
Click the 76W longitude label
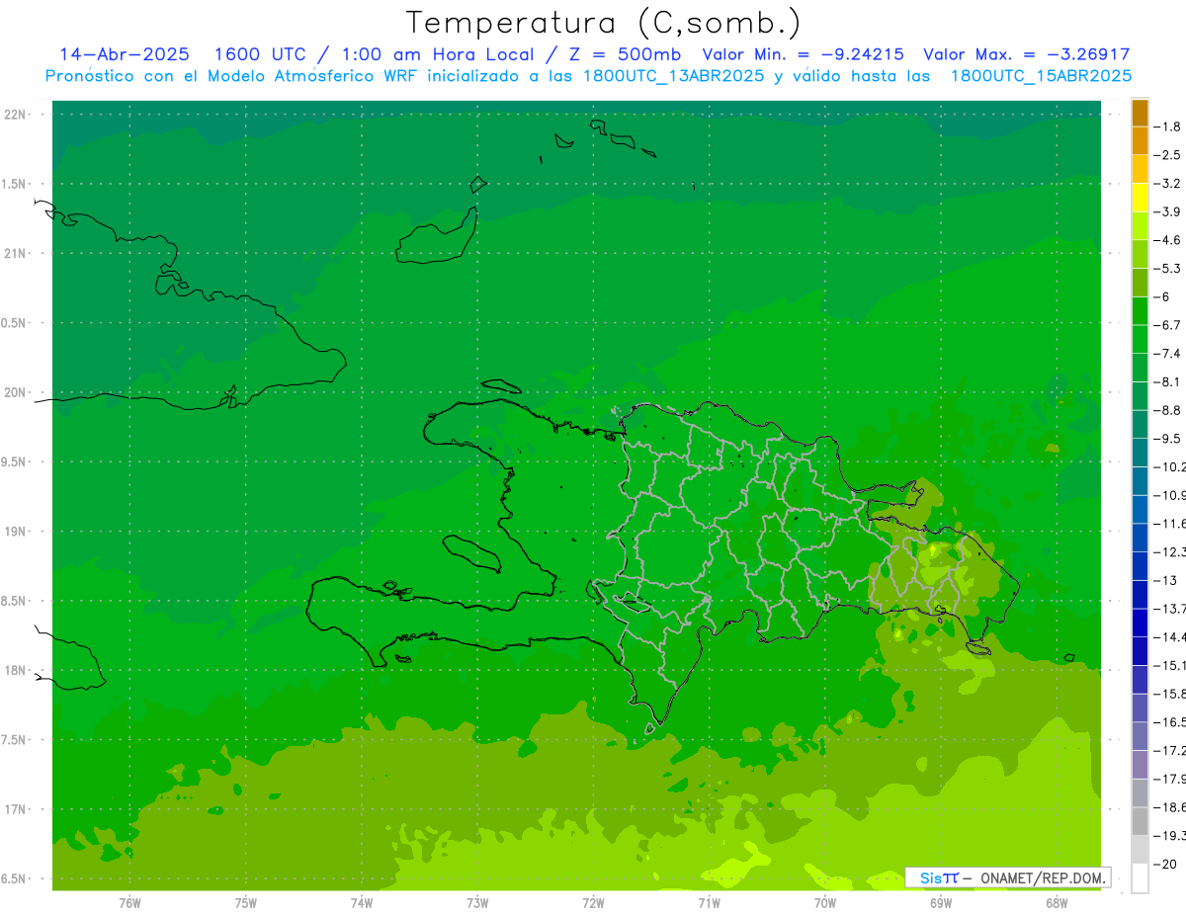tap(129, 903)
